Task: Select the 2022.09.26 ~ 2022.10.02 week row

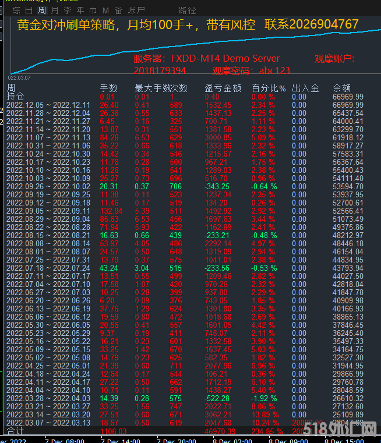Action: pos(48,186)
